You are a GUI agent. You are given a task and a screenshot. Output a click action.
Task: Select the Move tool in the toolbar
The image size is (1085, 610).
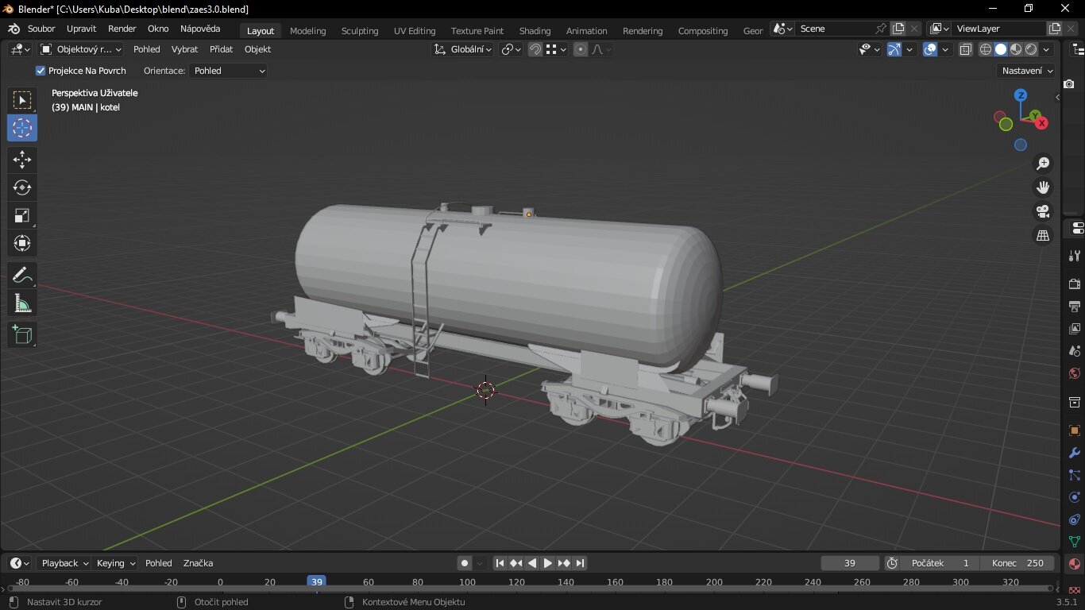(x=22, y=160)
